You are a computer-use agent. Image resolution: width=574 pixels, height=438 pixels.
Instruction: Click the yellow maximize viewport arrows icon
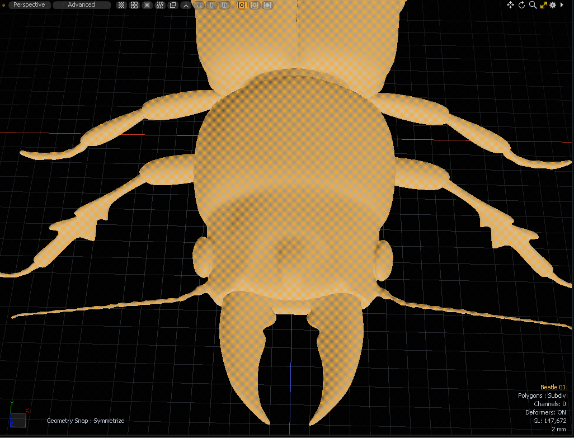pos(543,5)
